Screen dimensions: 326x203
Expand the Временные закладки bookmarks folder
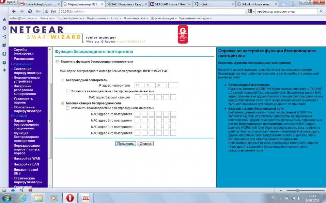pyautogui.click(x=196, y=18)
